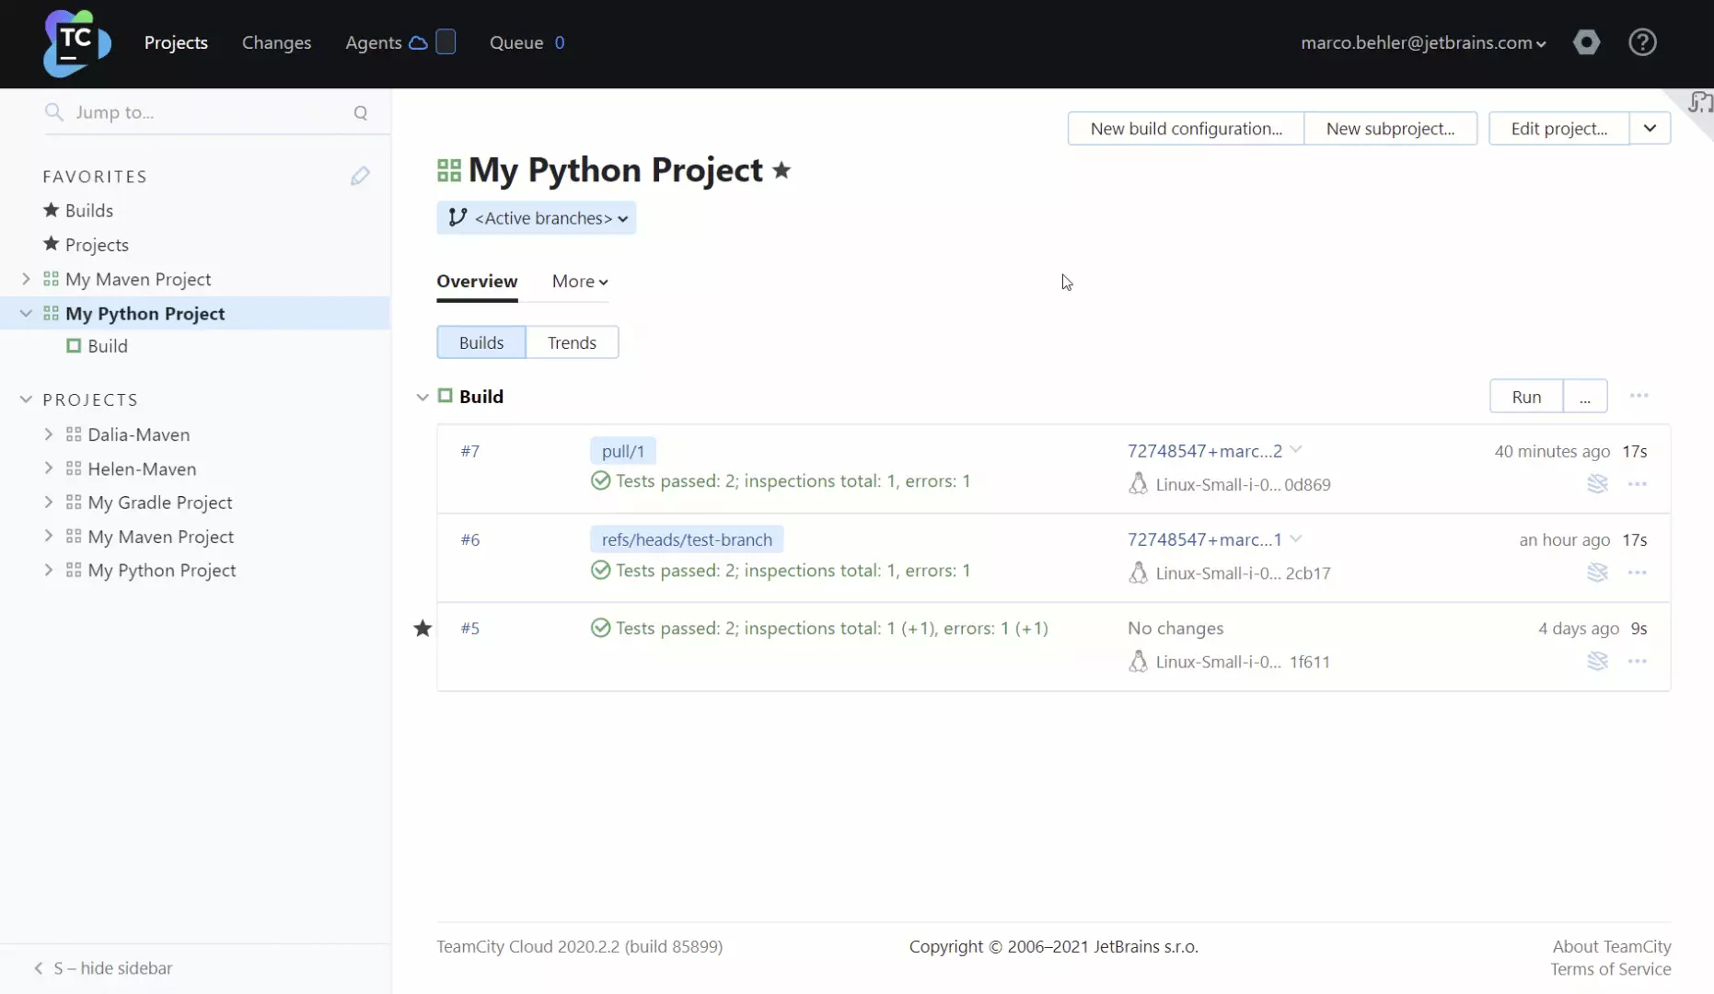Viewport: 1714px width, 994px height.
Task: Click the New build configuration button
Action: point(1186,129)
